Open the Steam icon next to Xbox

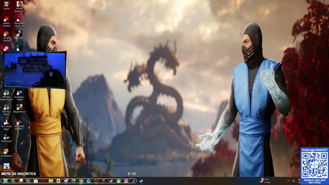[111, 181]
